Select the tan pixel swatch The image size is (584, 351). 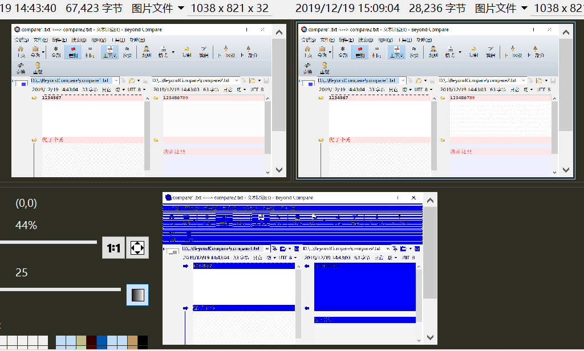pyautogui.click(x=132, y=341)
